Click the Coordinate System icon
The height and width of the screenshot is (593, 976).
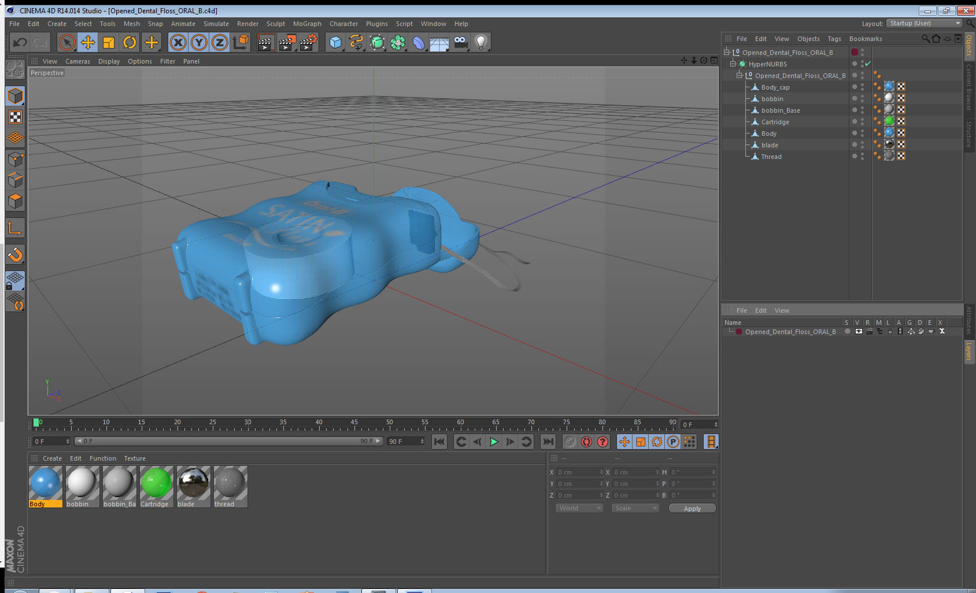(241, 42)
